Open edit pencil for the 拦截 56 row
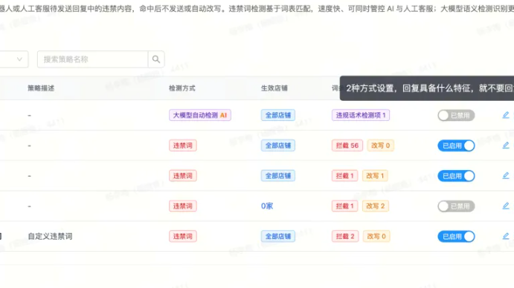This screenshot has width=514, height=288. pyautogui.click(x=506, y=145)
